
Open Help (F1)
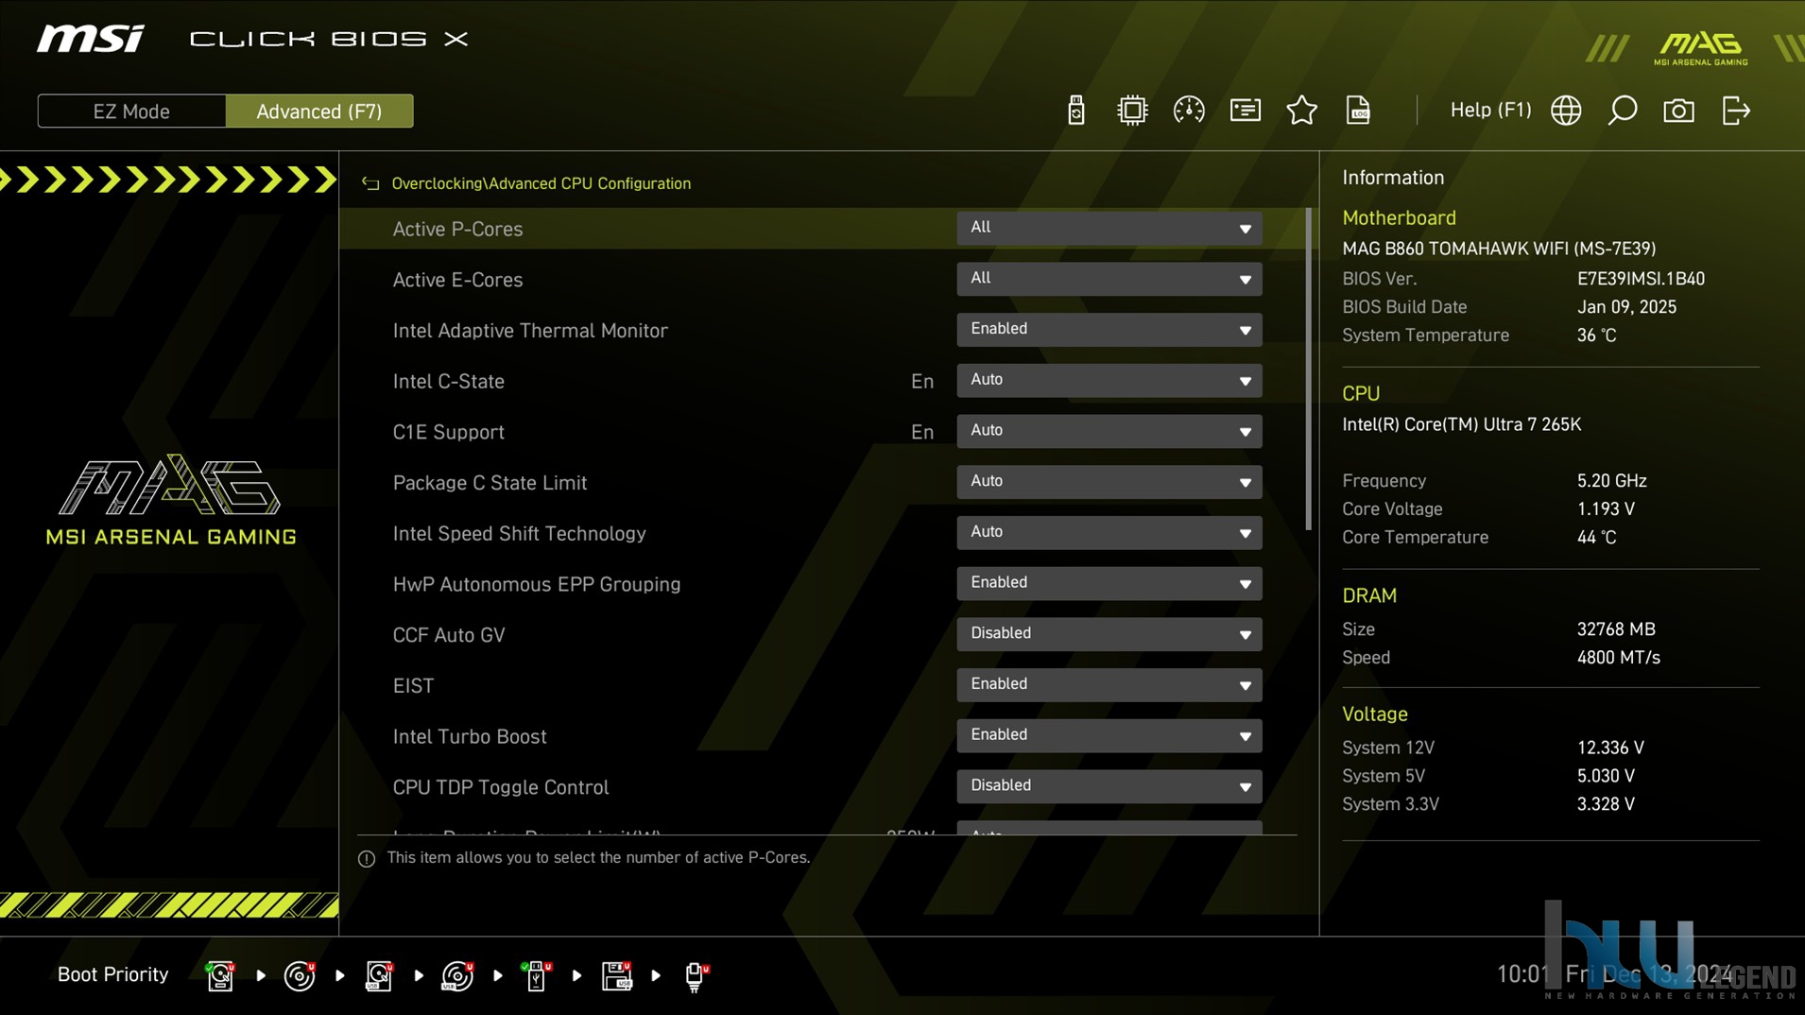tap(1490, 110)
